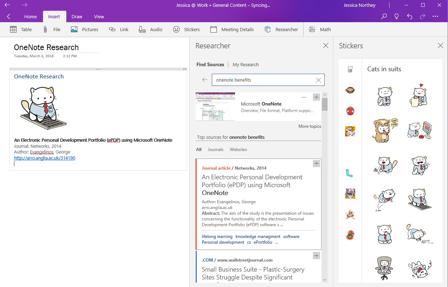Click inside the onenote benefits search box
448x287 pixels.
[x=265, y=79]
